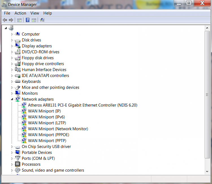Click the vertical scrollbar thumb
This screenshot has height=184, width=212.
coord(207,95)
